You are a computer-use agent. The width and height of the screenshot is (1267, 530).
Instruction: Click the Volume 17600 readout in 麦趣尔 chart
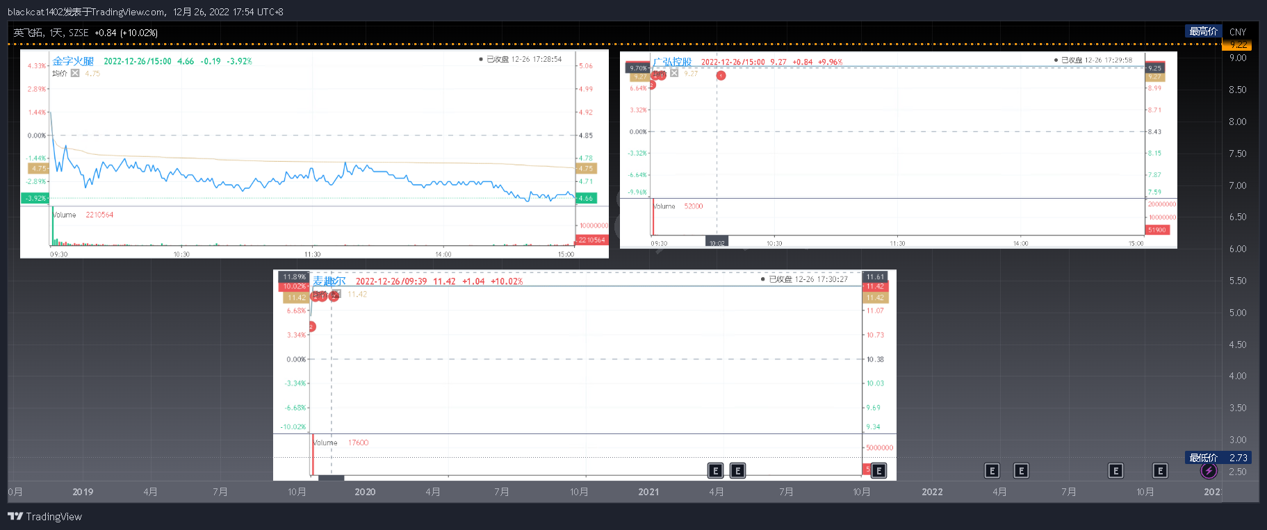341,442
